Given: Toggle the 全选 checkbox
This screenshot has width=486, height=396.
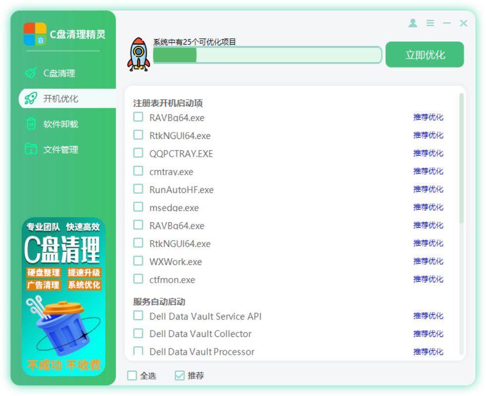Looking at the screenshot, I should tap(132, 376).
